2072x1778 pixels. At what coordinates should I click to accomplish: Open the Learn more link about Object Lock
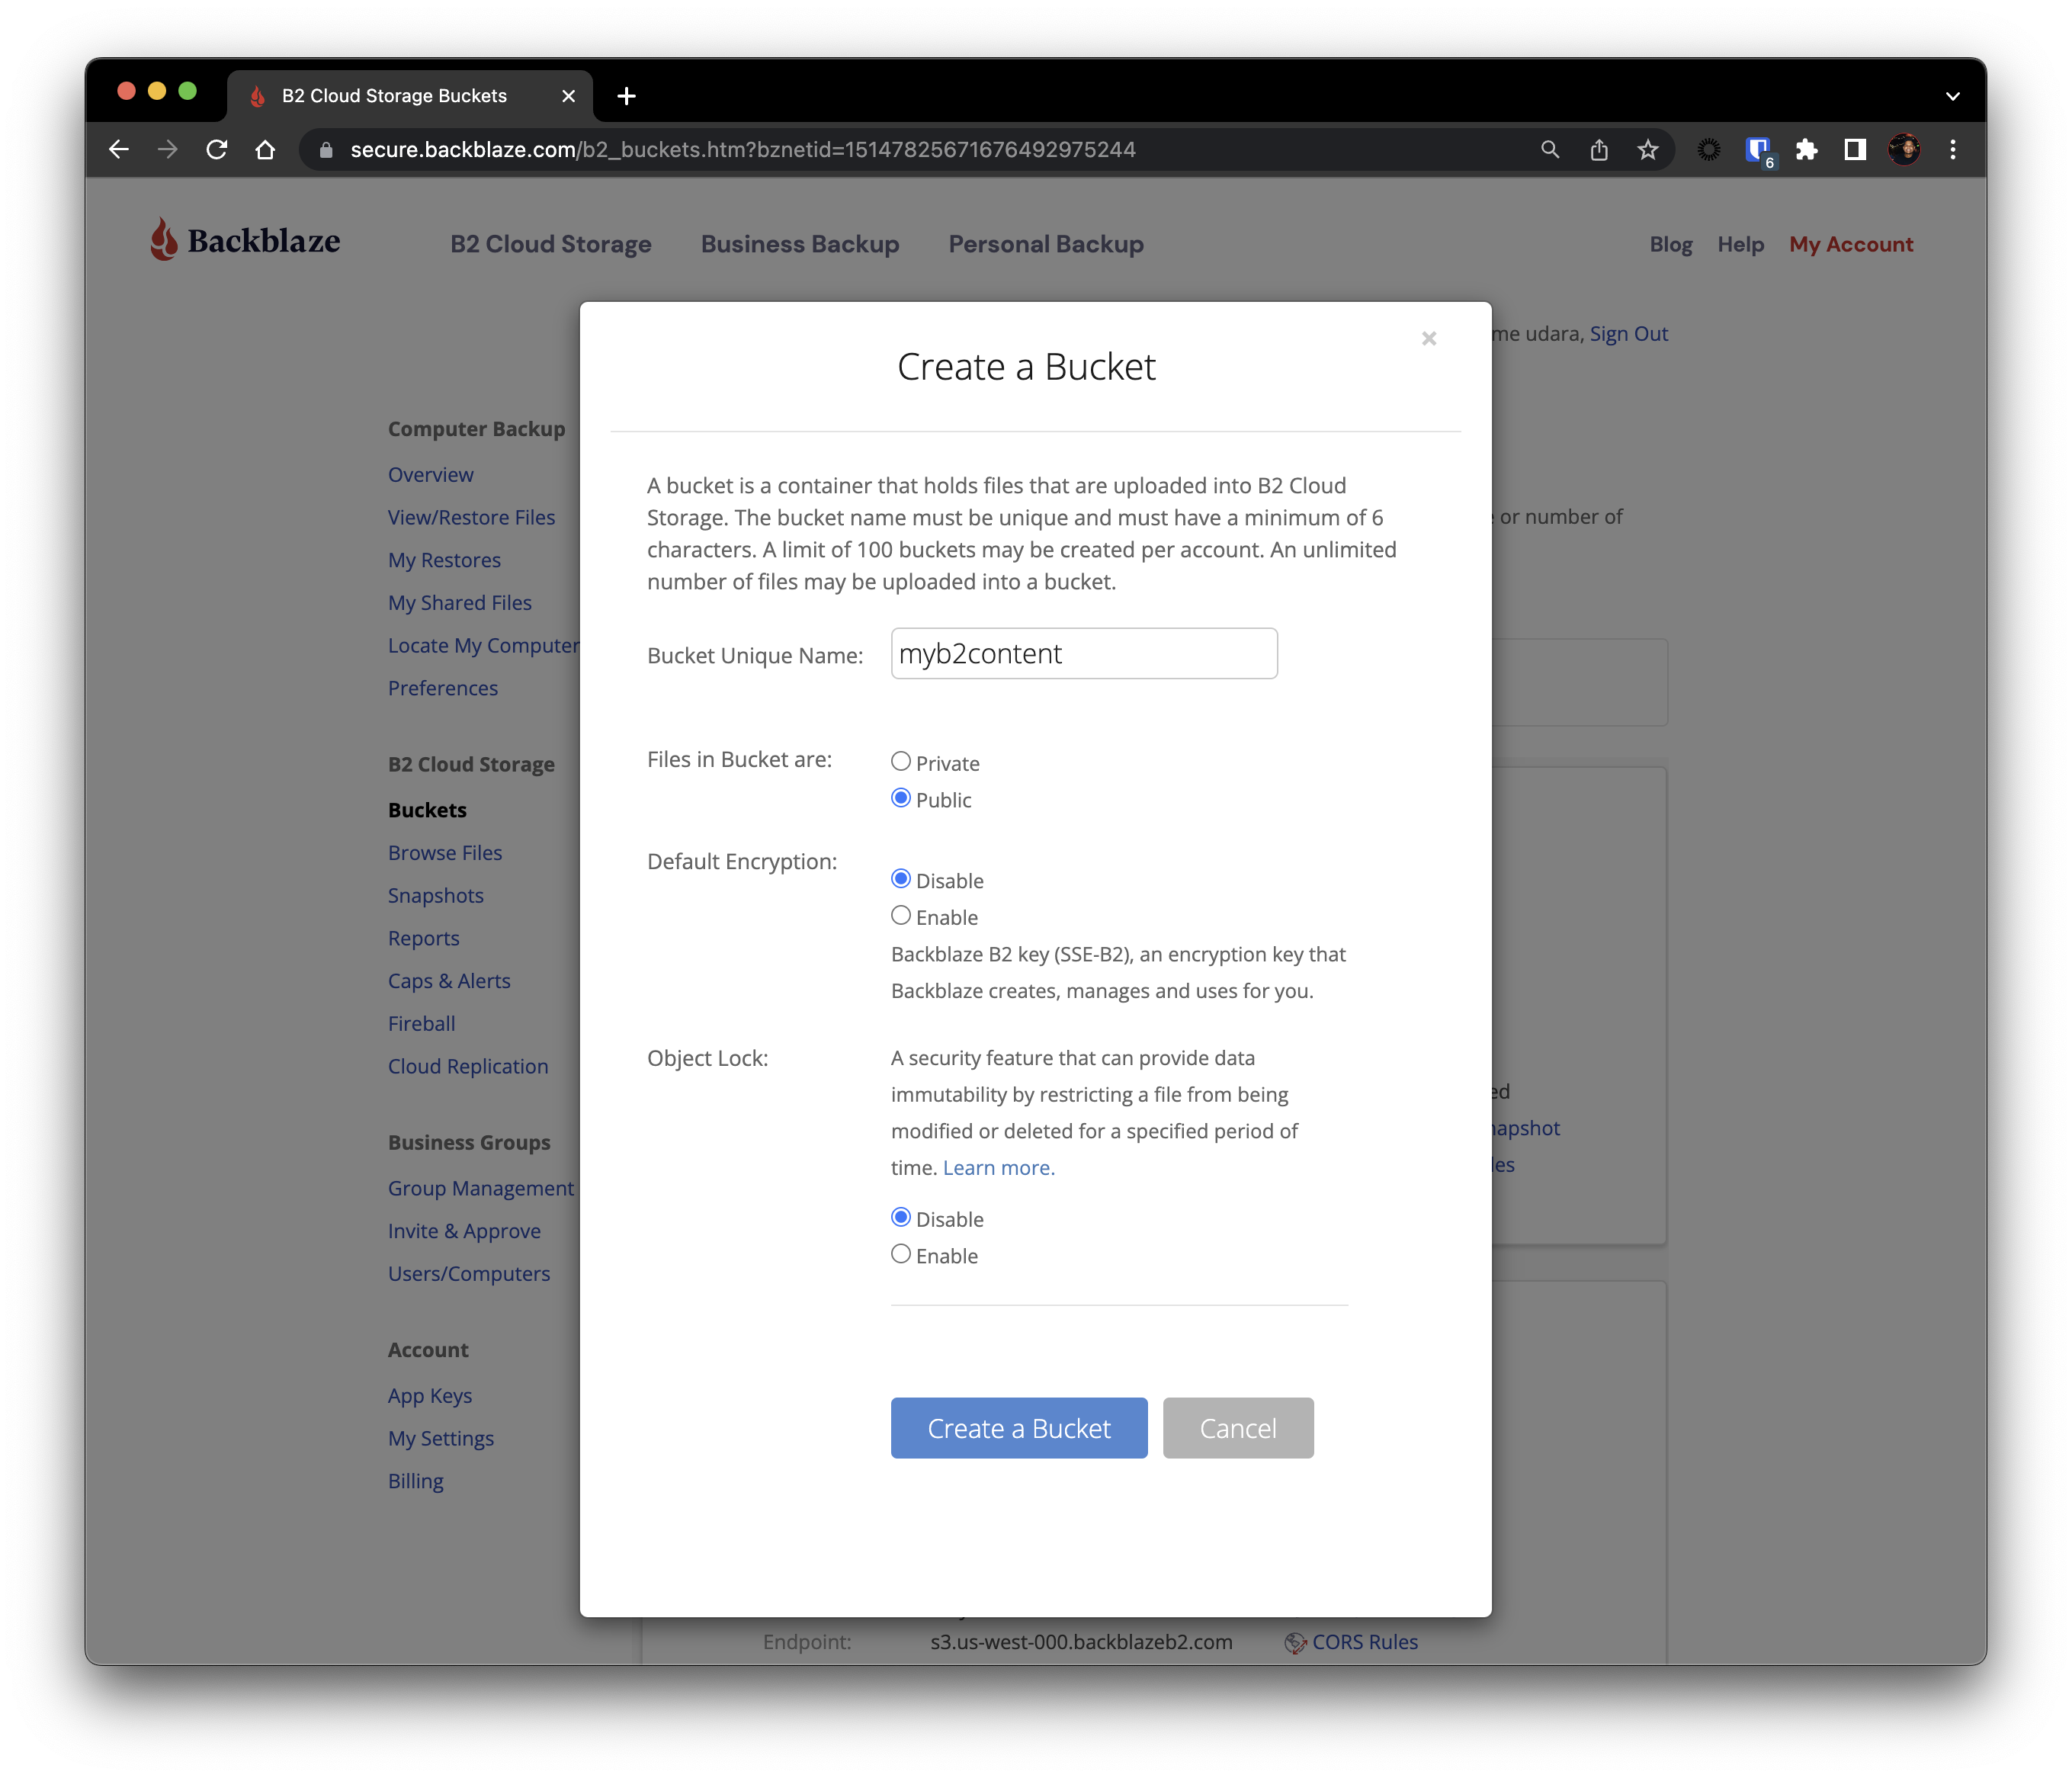pyautogui.click(x=997, y=1167)
